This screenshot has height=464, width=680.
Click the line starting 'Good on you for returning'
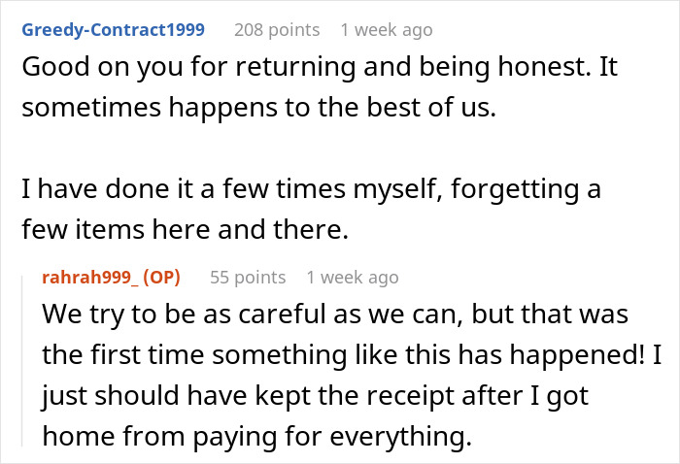[320, 67]
